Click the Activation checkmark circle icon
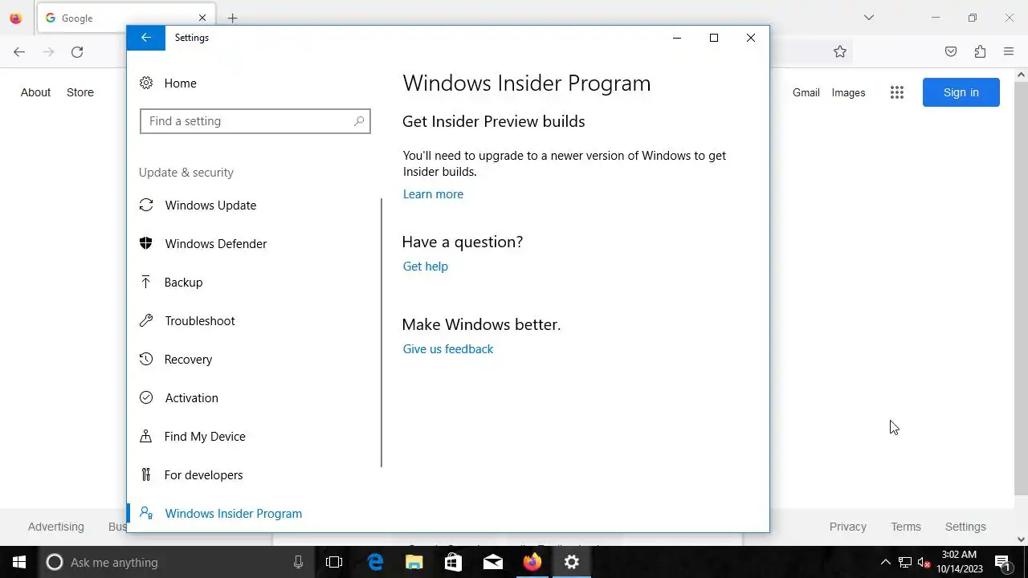Viewport: 1028px width, 578px height. coord(145,397)
